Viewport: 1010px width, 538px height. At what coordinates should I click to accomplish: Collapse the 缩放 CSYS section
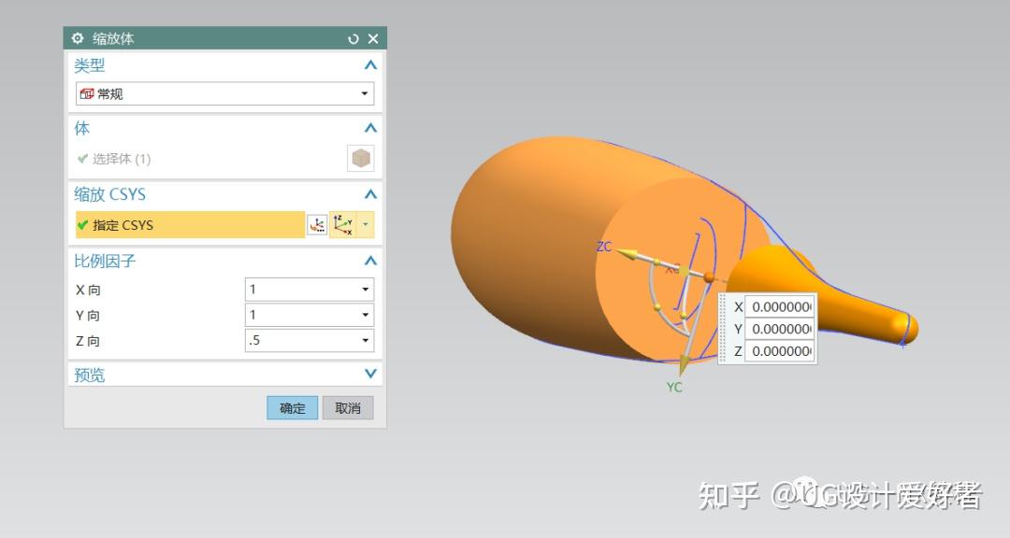(370, 194)
